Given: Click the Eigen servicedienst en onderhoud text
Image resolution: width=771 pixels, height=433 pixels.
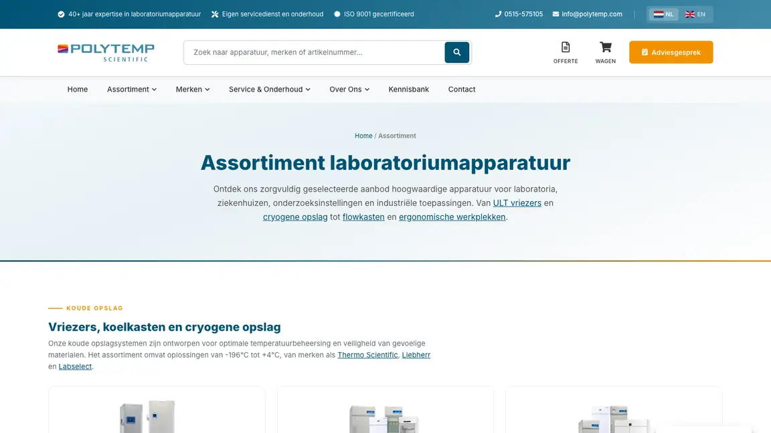Looking at the screenshot, I should pos(272,14).
